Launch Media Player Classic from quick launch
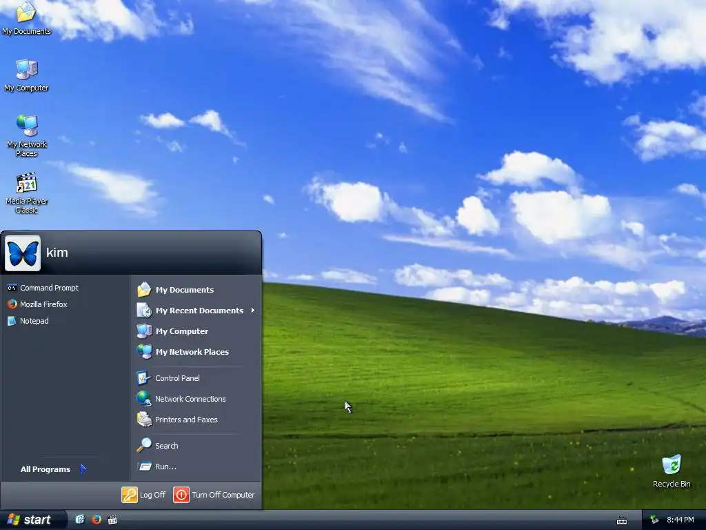The width and height of the screenshot is (706, 530). [112, 520]
